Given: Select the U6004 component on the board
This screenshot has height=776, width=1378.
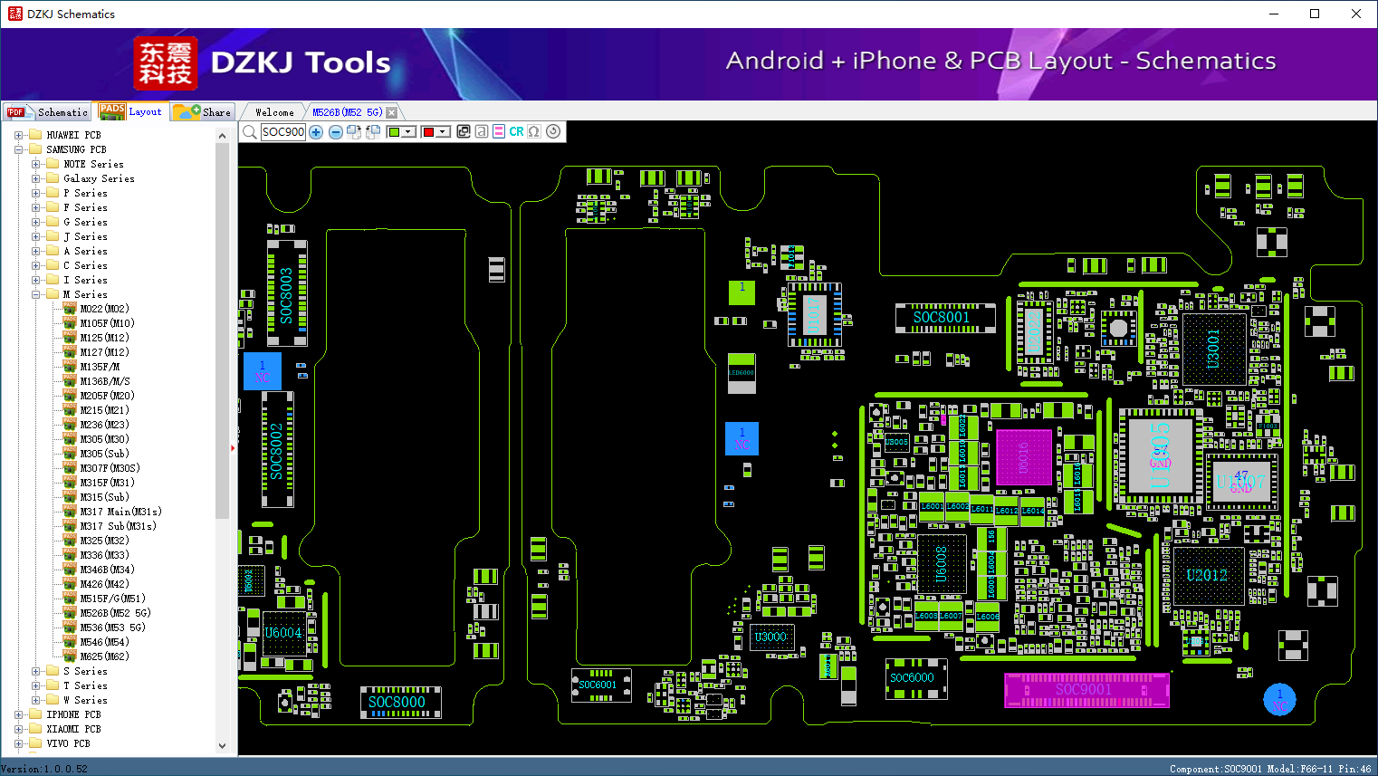Looking at the screenshot, I should [x=283, y=633].
